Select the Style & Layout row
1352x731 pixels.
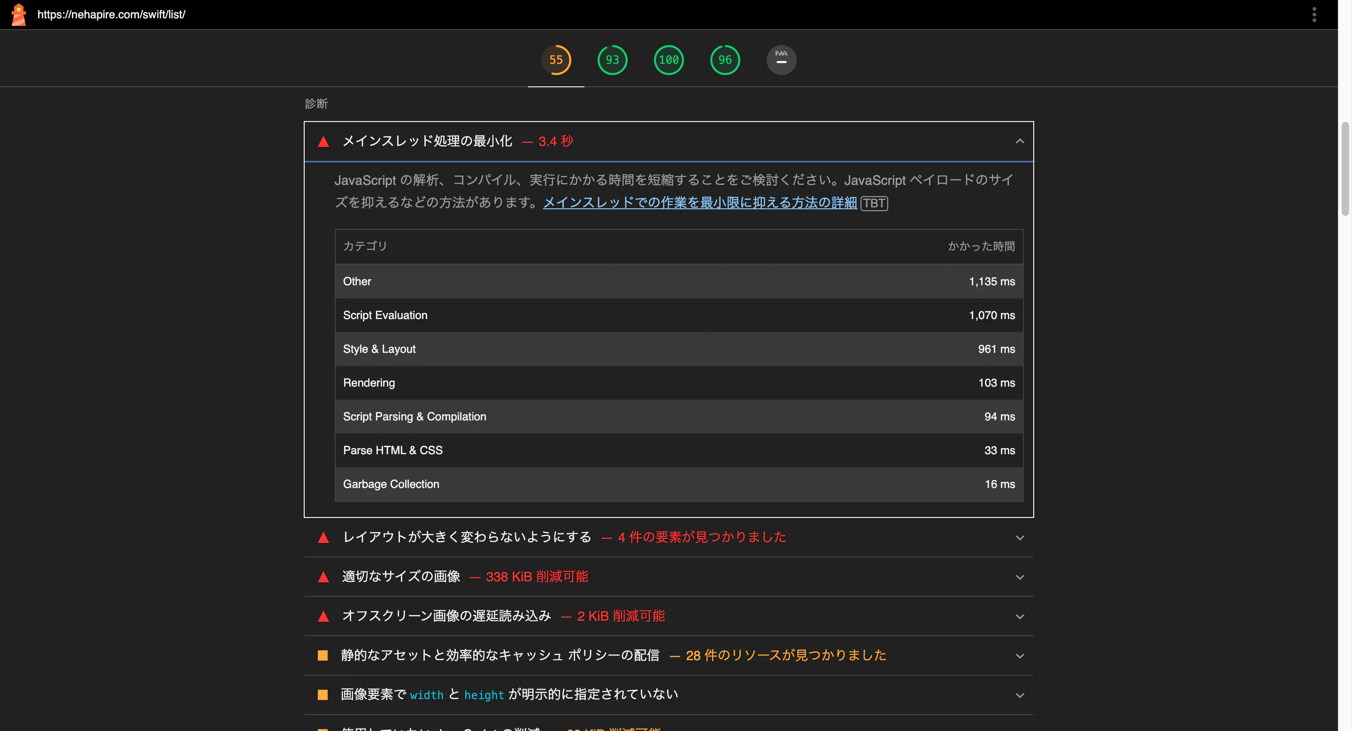coord(679,349)
